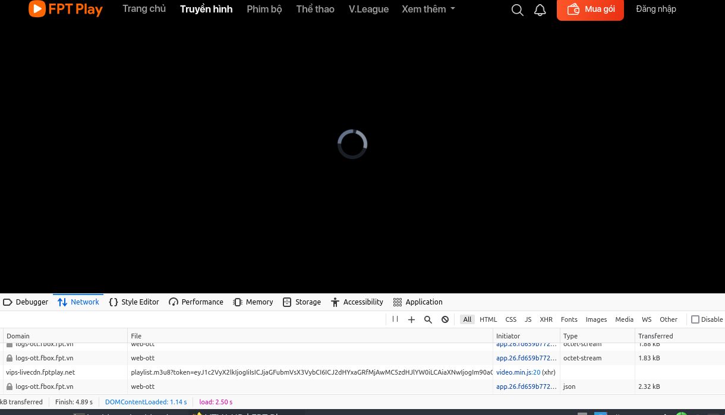Expand the Xem thêm dropdown menu
This screenshot has height=415, width=725.
(x=428, y=9)
